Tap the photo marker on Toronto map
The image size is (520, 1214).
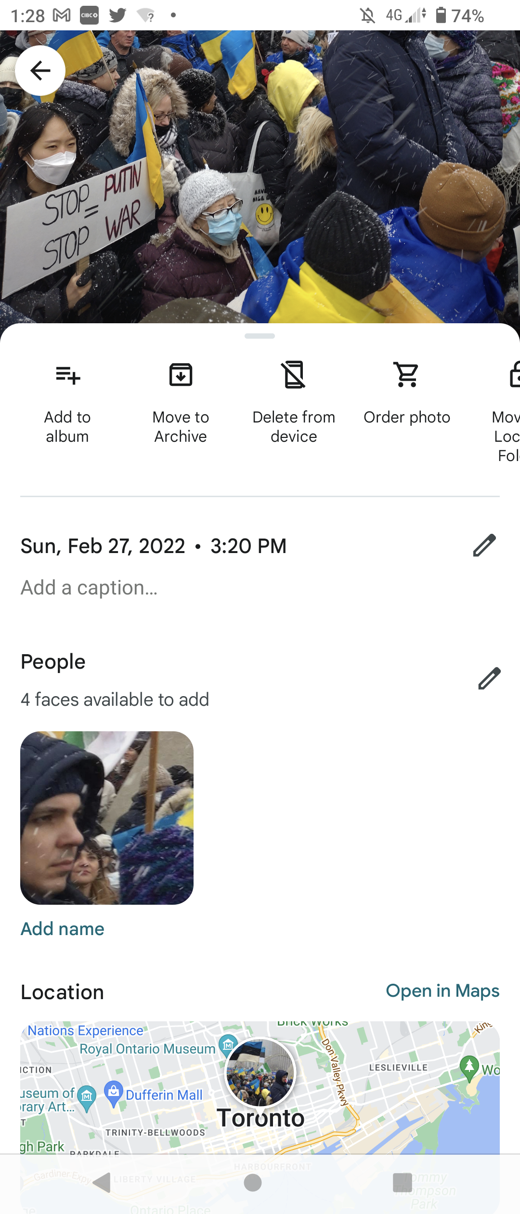tap(260, 1072)
